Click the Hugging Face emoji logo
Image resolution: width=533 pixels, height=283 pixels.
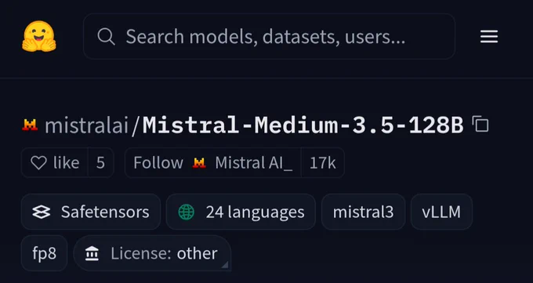pos(39,36)
